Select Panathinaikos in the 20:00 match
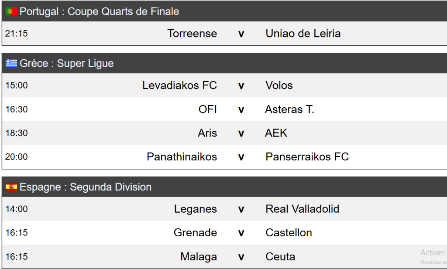The image size is (447, 269). coord(182,157)
